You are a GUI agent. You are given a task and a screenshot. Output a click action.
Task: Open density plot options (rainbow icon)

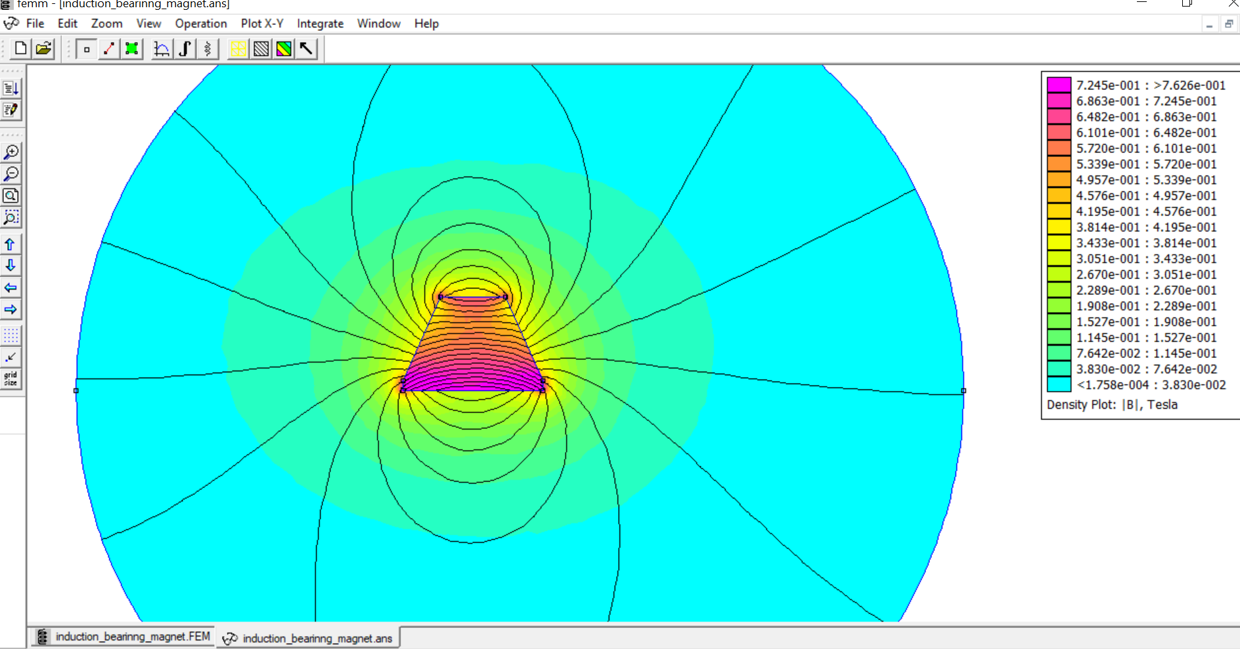pos(284,49)
